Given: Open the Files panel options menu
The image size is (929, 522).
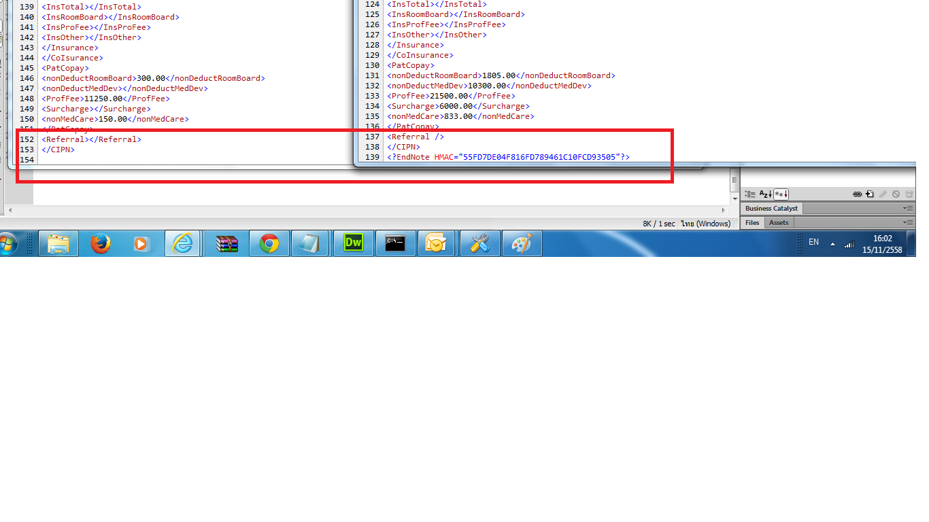Looking at the screenshot, I should pos(908,223).
